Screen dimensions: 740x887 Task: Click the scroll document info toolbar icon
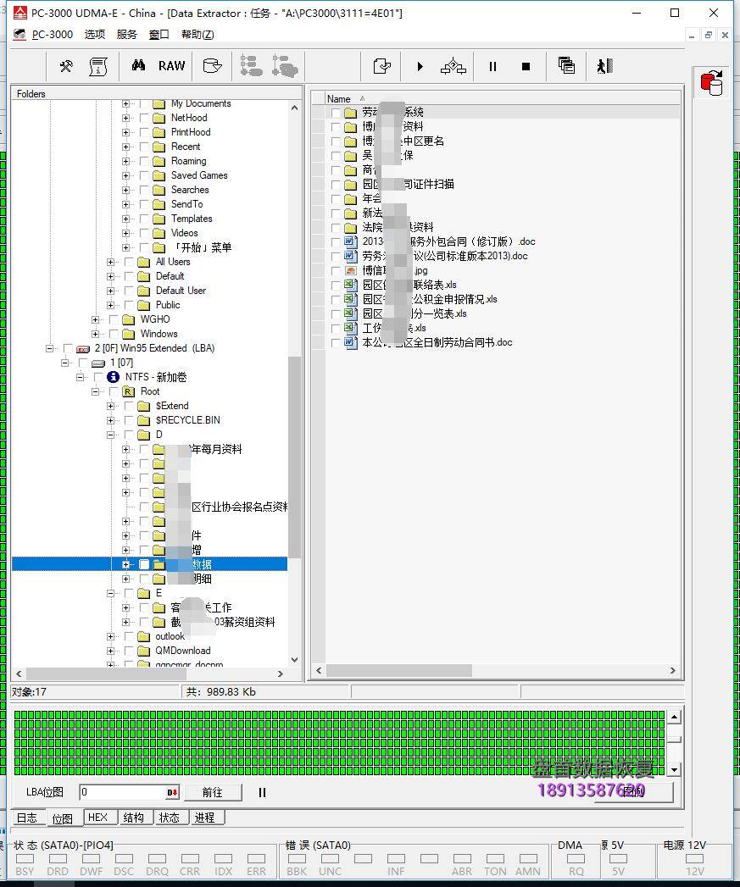click(98, 66)
